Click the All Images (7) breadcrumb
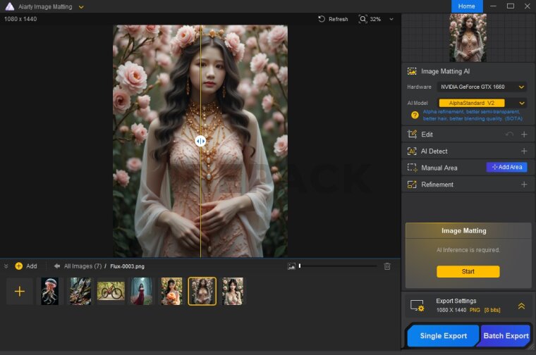This screenshot has height=355, width=536. coord(83,266)
